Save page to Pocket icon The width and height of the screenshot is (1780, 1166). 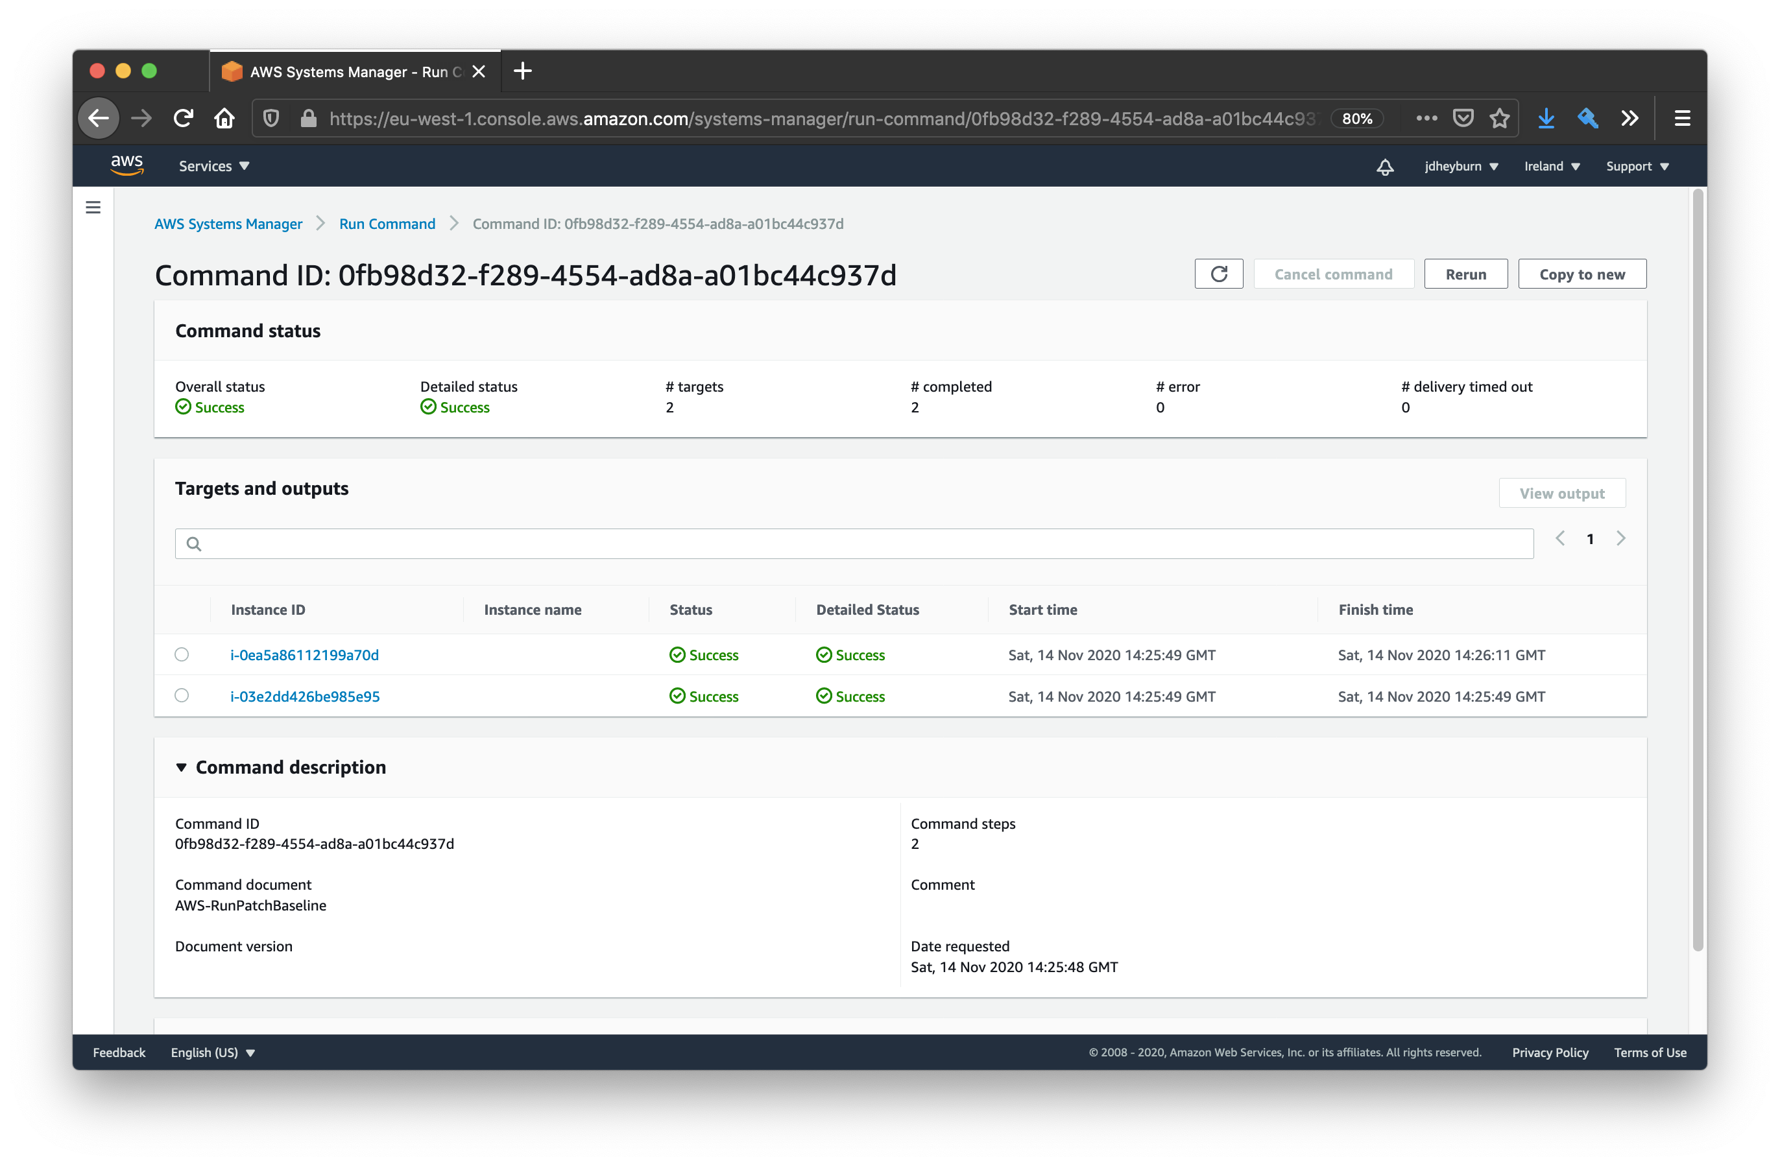(x=1463, y=118)
